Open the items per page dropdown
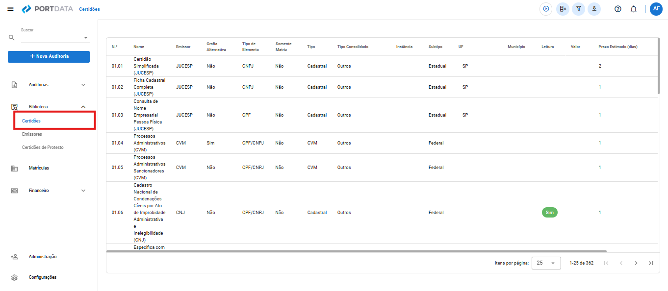The image size is (668, 291). [546, 263]
